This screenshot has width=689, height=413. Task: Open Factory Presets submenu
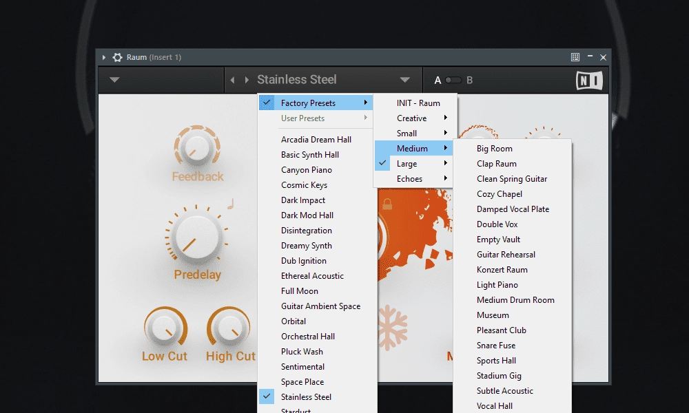[316, 103]
